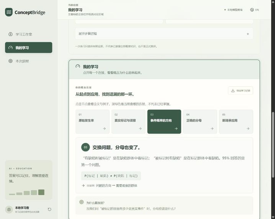This screenshot has width=275, height=219.
Task: Click the 本次旅程 target icon
Action: click(10, 61)
